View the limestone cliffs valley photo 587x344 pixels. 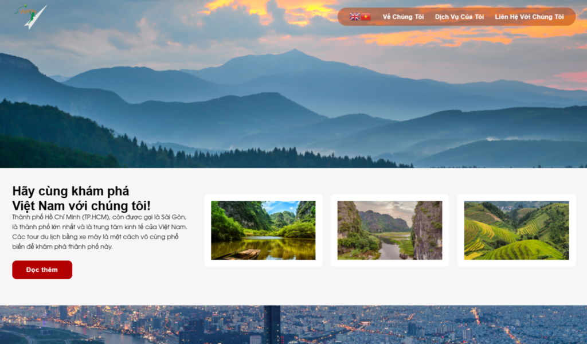pyautogui.click(x=390, y=230)
